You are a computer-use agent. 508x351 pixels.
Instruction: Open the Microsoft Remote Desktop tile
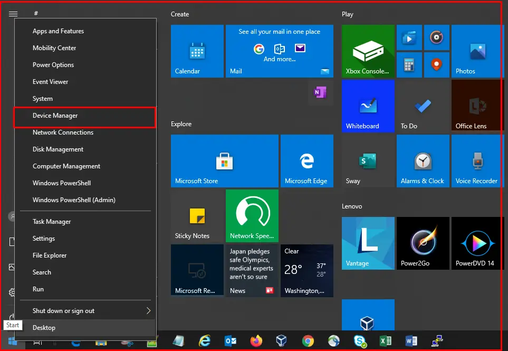197,271
